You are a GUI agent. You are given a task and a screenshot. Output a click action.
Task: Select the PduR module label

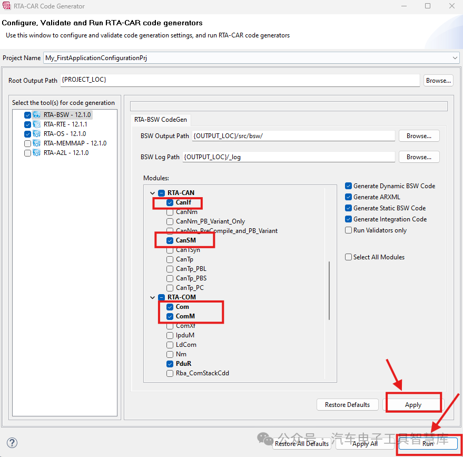(x=183, y=364)
